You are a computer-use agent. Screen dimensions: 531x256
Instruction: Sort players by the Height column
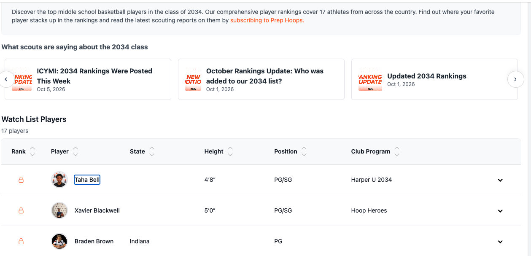(218, 151)
